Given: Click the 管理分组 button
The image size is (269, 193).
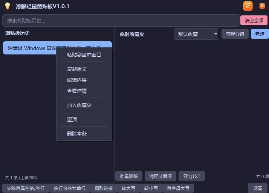Looking at the screenshot, I should point(235,34).
